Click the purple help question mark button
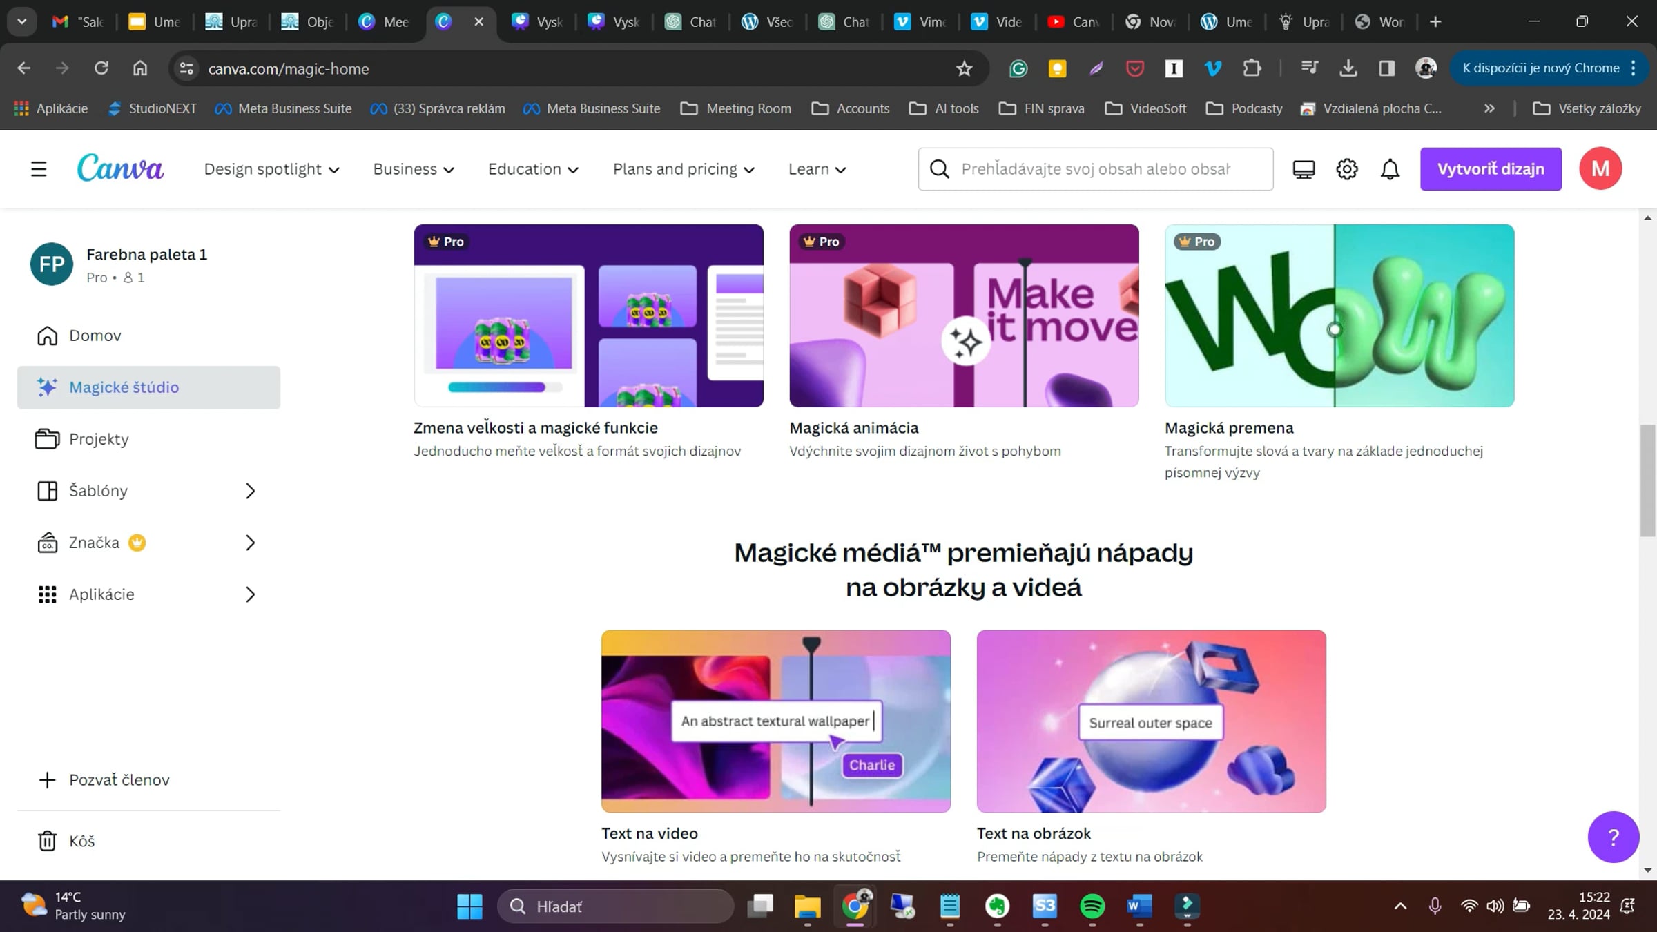1657x932 pixels. [x=1613, y=837]
